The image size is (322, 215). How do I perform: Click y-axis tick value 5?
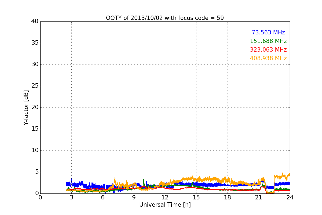[x=37, y=172]
